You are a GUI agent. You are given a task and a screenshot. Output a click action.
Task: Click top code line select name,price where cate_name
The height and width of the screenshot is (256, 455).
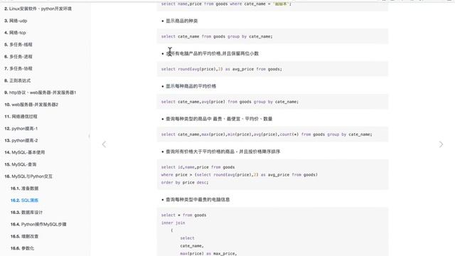pyautogui.click(x=226, y=4)
